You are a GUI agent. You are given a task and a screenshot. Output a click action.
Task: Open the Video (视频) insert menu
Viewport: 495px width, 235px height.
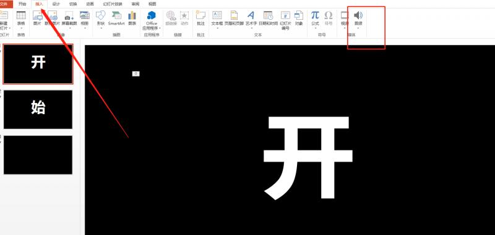click(x=345, y=20)
